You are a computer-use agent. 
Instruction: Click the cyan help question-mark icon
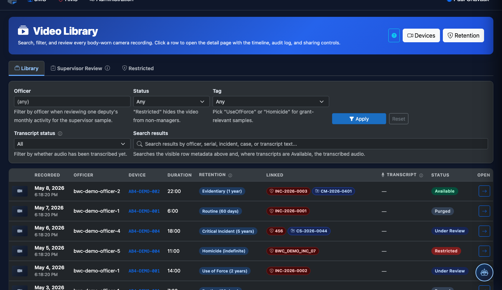click(394, 35)
